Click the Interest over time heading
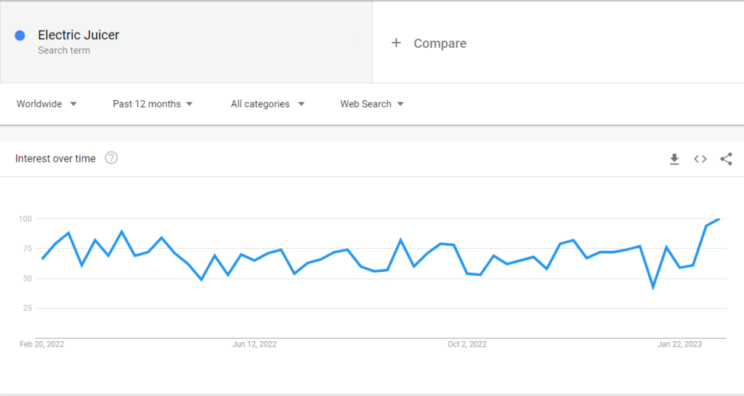Image resolution: width=744 pixels, height=396 pixels. [x=55, y=159]
